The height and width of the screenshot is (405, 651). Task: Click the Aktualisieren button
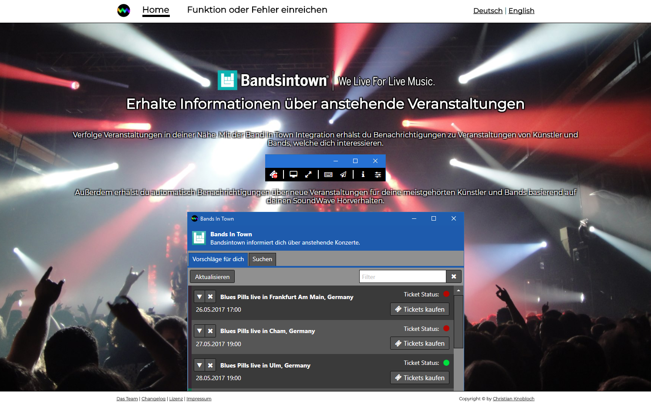pos(212,277)
